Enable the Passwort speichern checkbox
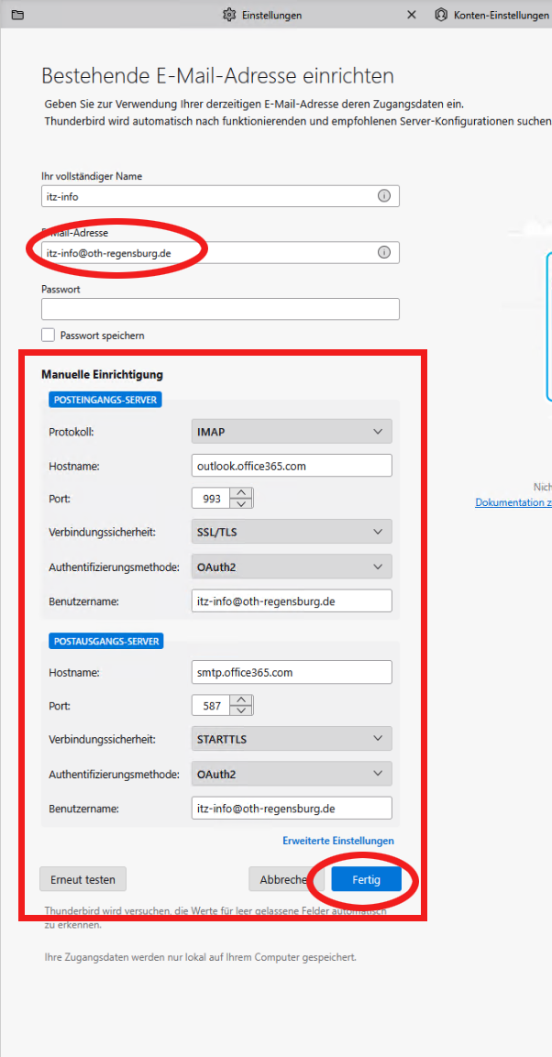 point(49,336)
